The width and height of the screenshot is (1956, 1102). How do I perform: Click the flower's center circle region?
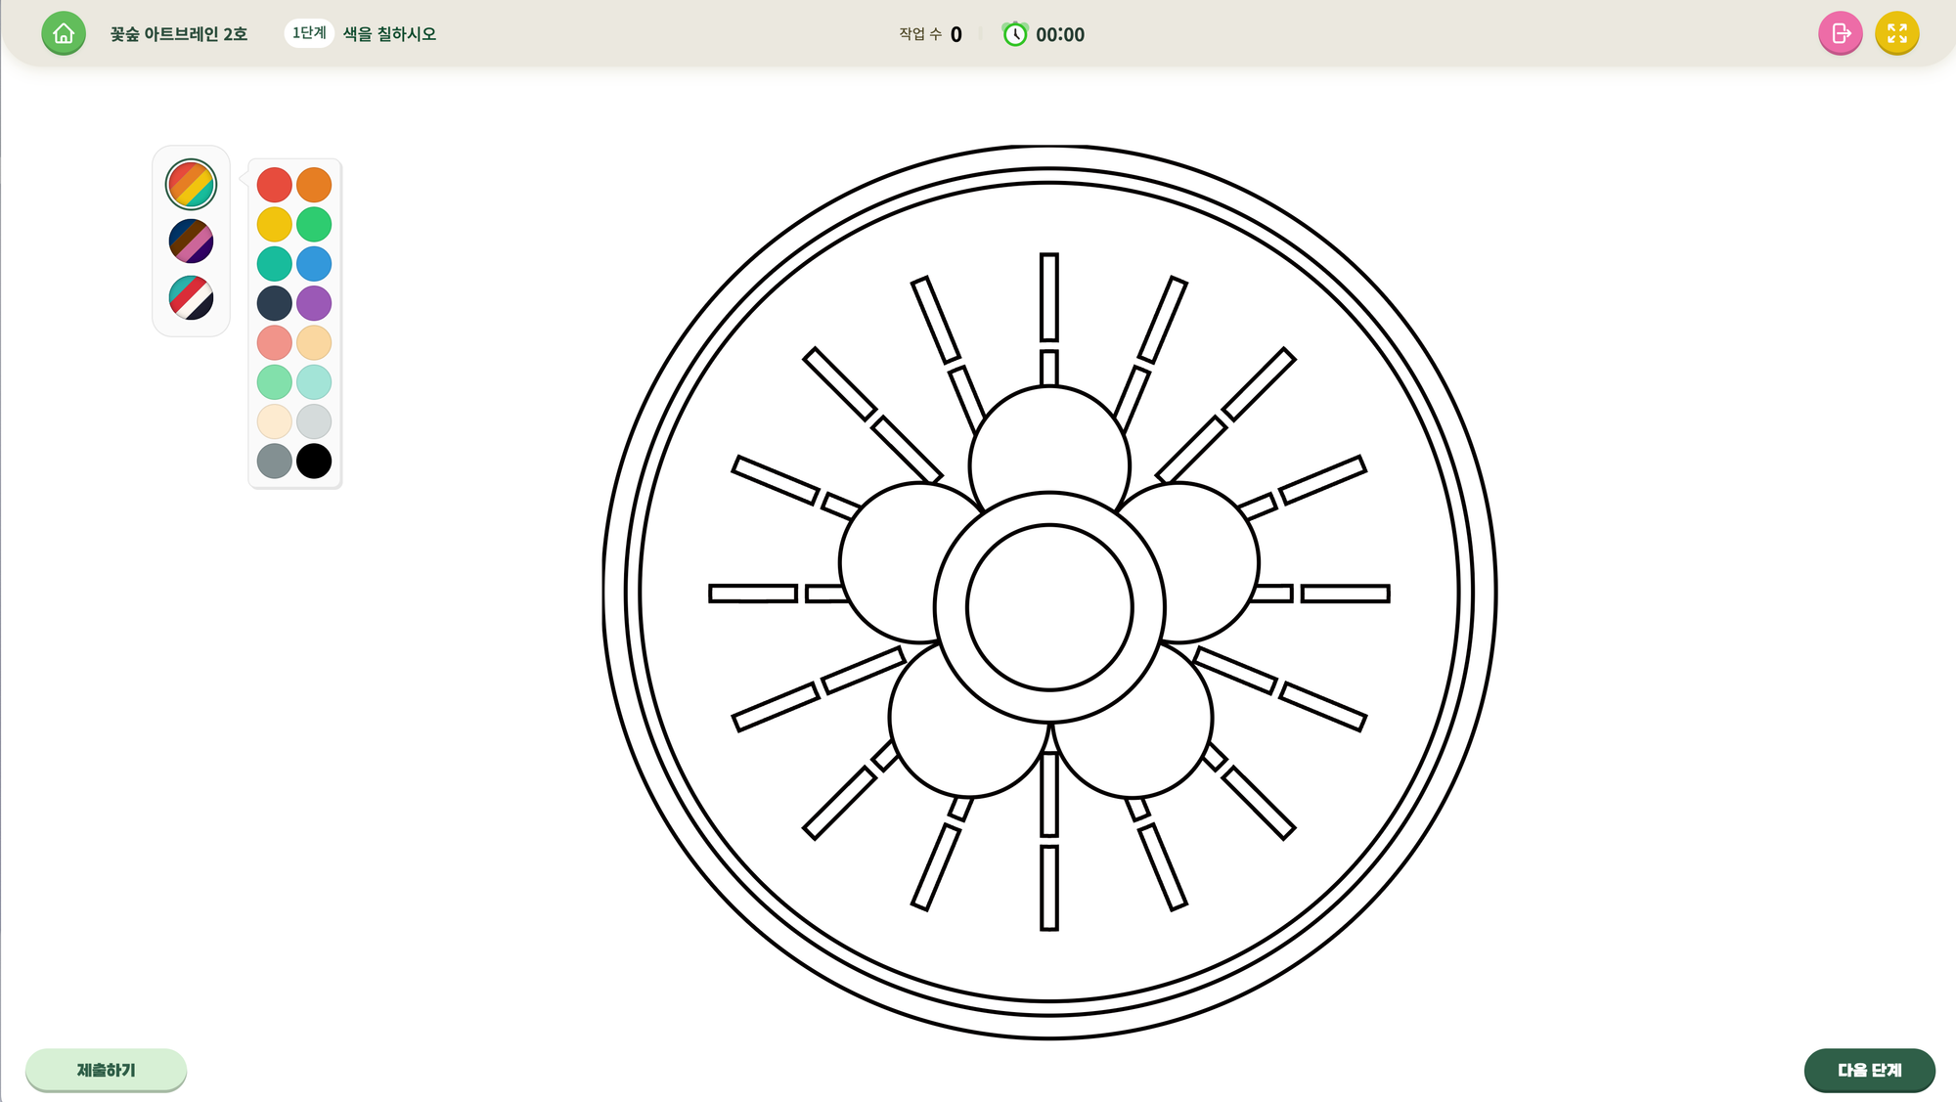click(1049, 607)
